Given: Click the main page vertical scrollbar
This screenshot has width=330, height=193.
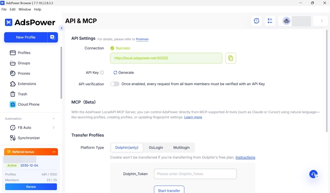Looking at the screenshot, I should (x=327, y=81).
